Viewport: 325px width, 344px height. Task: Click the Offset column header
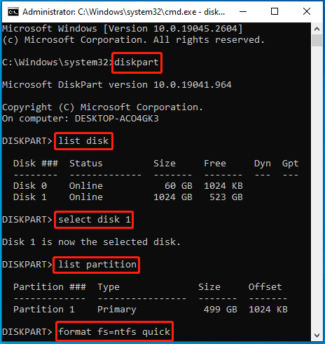click(265, 287)
